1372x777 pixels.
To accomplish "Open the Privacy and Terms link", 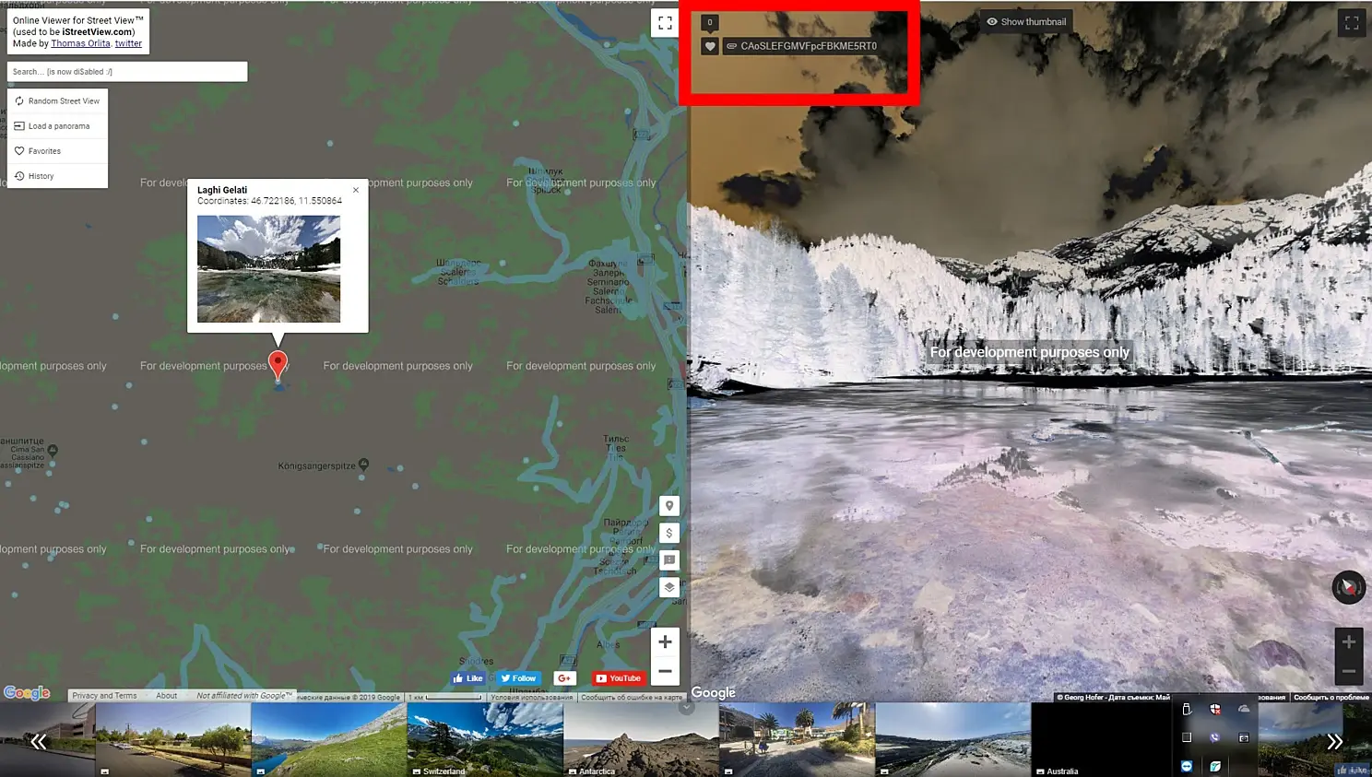I will (104, 696).
